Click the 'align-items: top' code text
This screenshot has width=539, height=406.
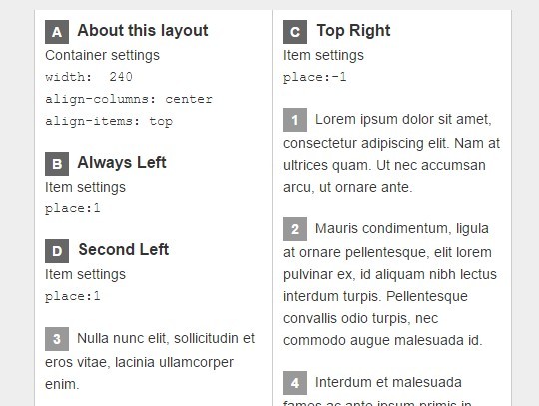point(109,121)
